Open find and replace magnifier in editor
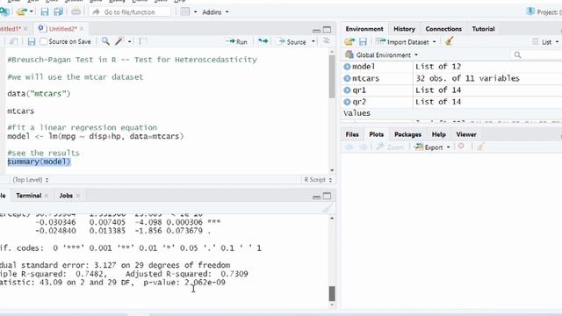Screen dimensions: 562x316 105,41
